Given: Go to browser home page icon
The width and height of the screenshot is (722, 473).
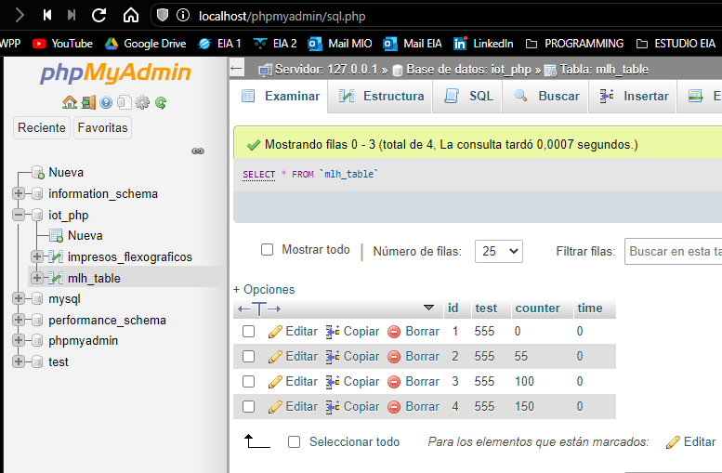Looking at the screenshot, I should pos(131,16).
